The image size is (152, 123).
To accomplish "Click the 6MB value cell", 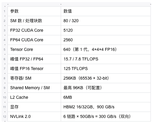I will [x=106, y=97].
